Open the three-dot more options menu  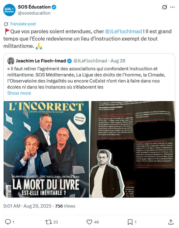coord(172,7)
